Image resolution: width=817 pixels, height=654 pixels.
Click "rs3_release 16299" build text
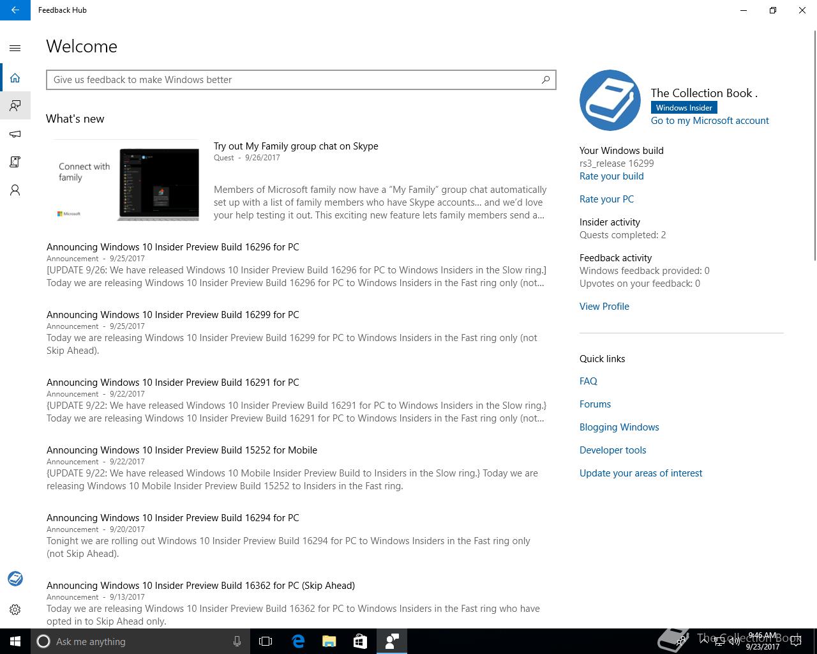[617, 163]
